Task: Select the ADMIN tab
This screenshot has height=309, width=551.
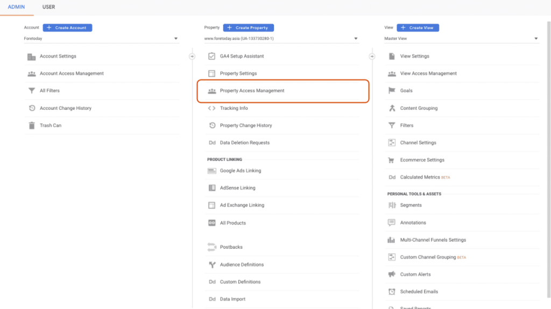Action: [x=16, y=7]
